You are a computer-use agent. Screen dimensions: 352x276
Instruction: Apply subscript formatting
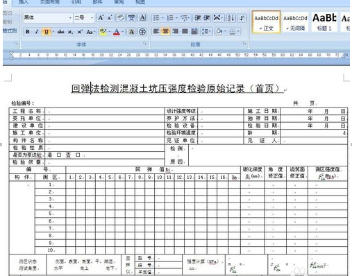click(70, 32)
